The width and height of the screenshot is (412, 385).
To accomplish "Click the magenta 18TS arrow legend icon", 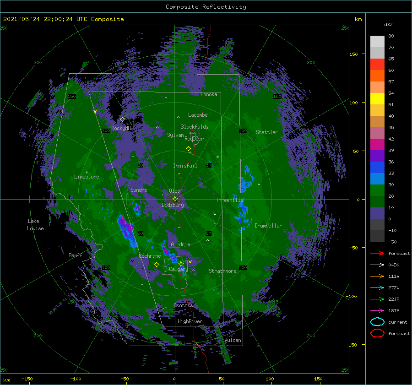I will click(377, 310).
